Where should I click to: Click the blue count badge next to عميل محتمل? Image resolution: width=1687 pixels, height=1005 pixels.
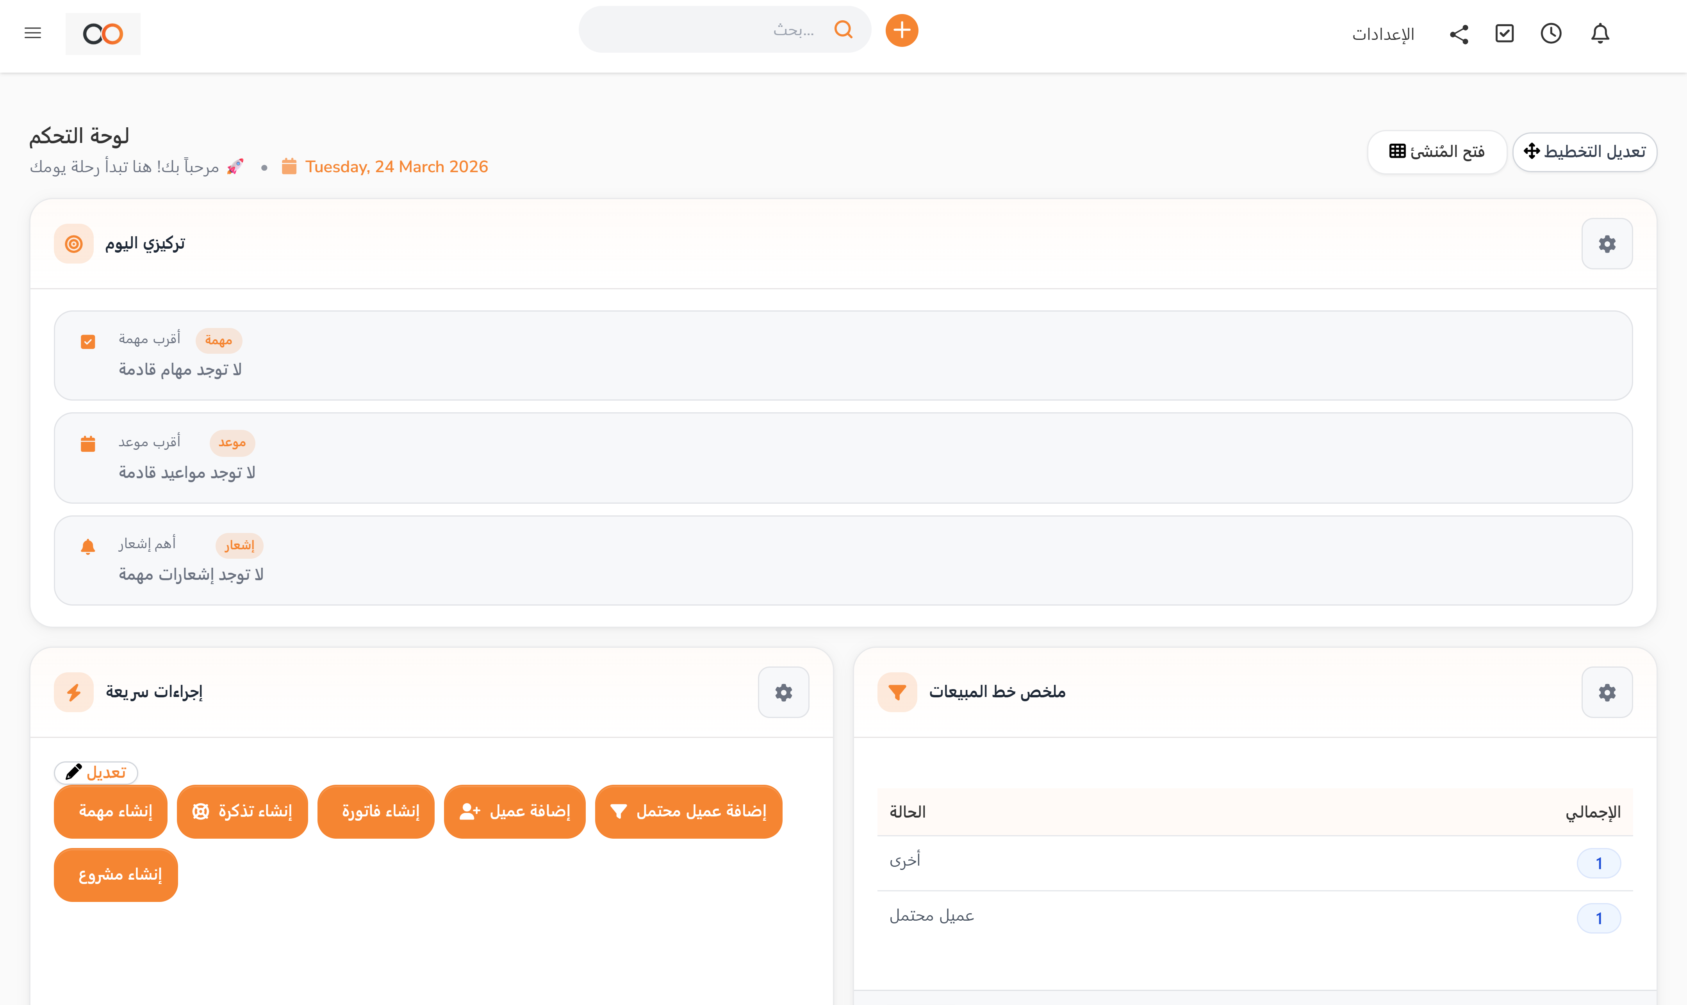coord(1600,918)
